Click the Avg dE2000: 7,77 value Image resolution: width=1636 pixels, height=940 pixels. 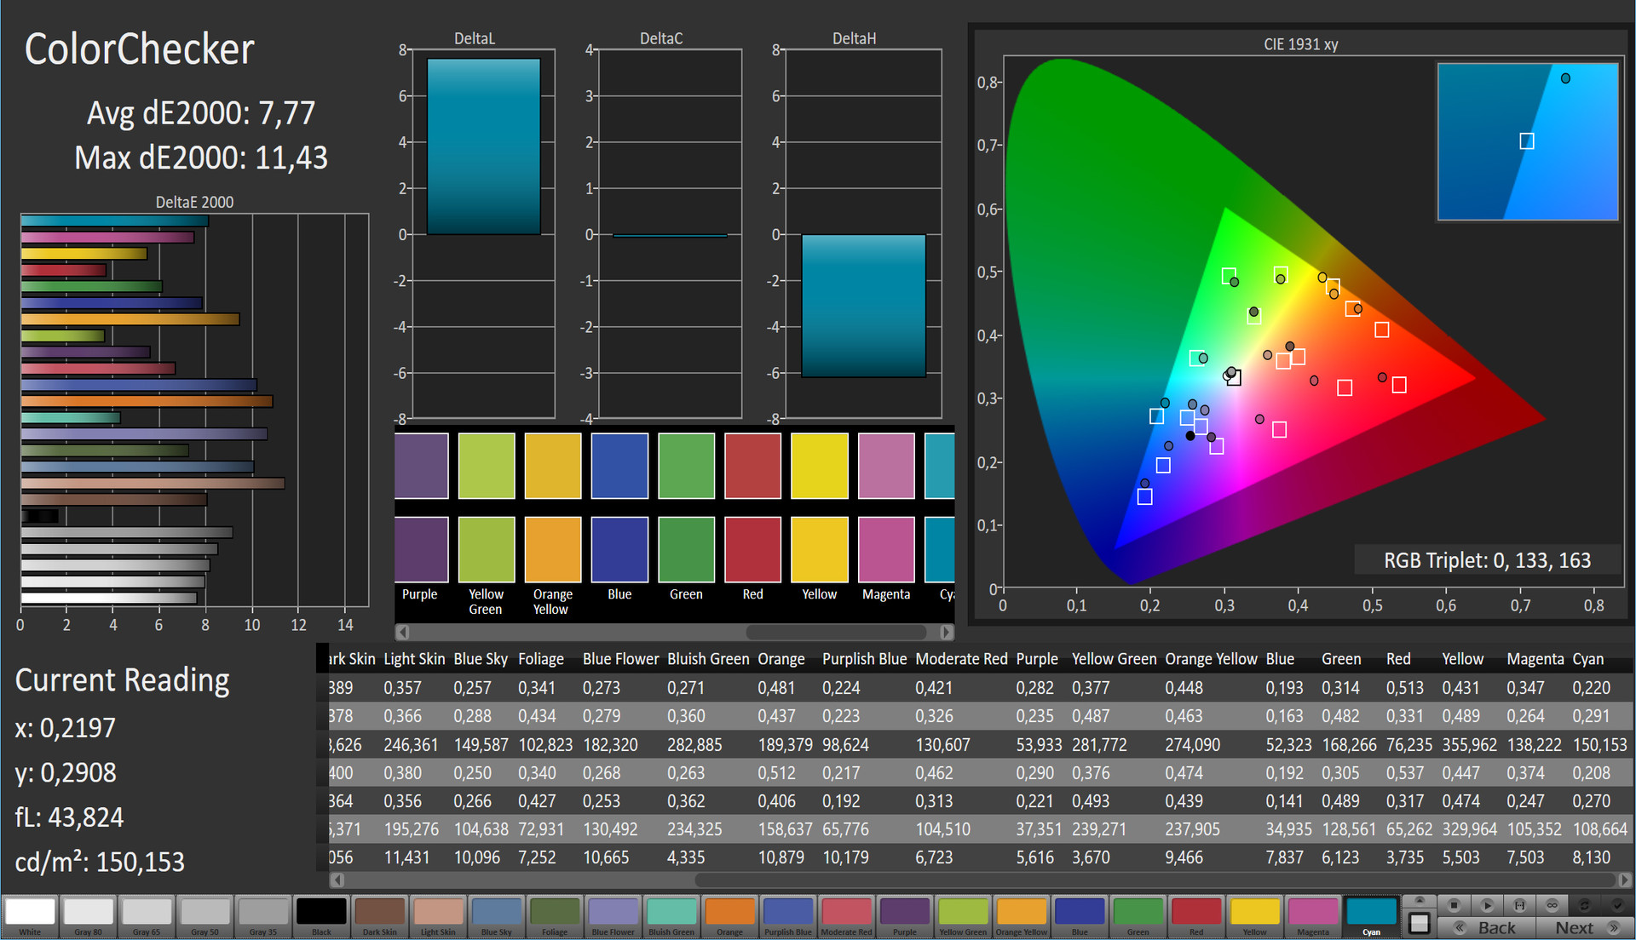point(201,112)
